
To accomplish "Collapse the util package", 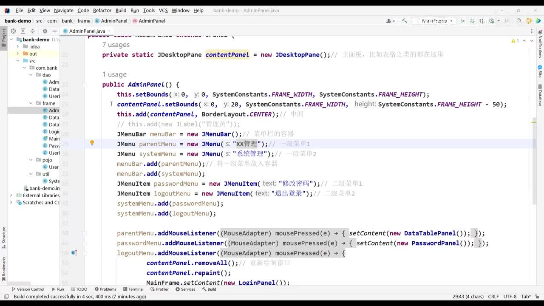I will tap(31, 174).
